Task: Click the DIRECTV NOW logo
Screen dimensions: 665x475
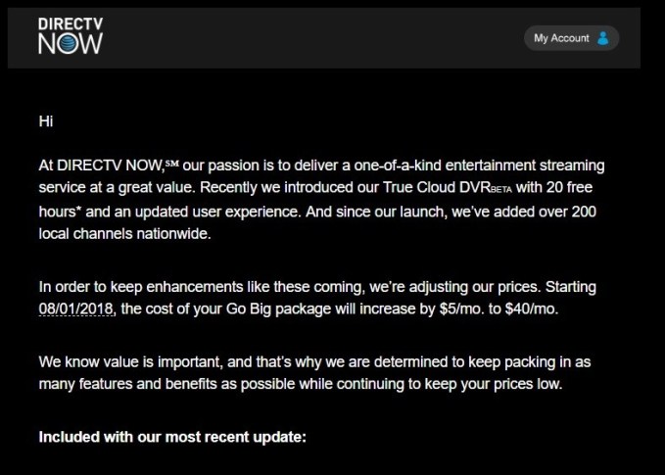Action: coord(70,35)
